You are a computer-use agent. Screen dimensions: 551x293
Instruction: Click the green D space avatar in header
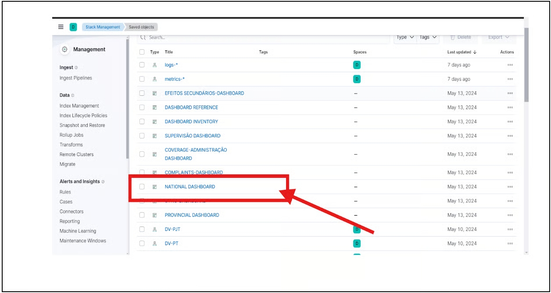73,27
